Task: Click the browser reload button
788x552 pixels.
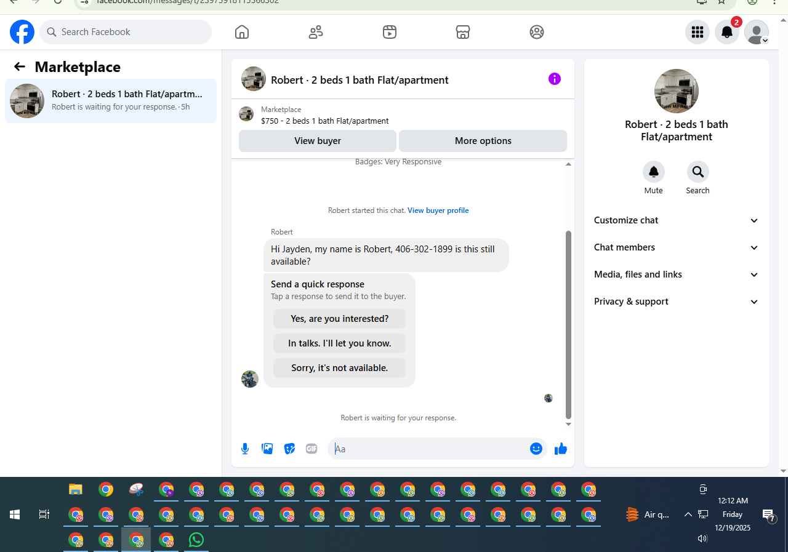Action: [58, 2]
